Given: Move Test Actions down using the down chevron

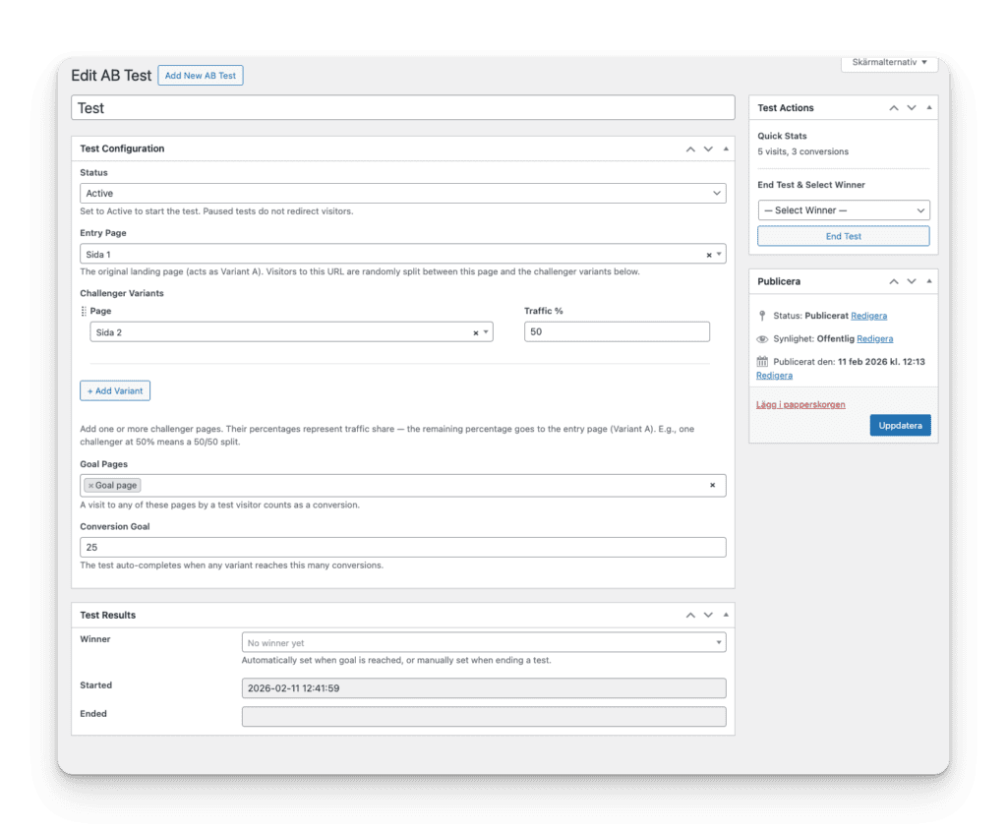Looking at the screenshot, I should pyautogui.click(x=911, y=107).
